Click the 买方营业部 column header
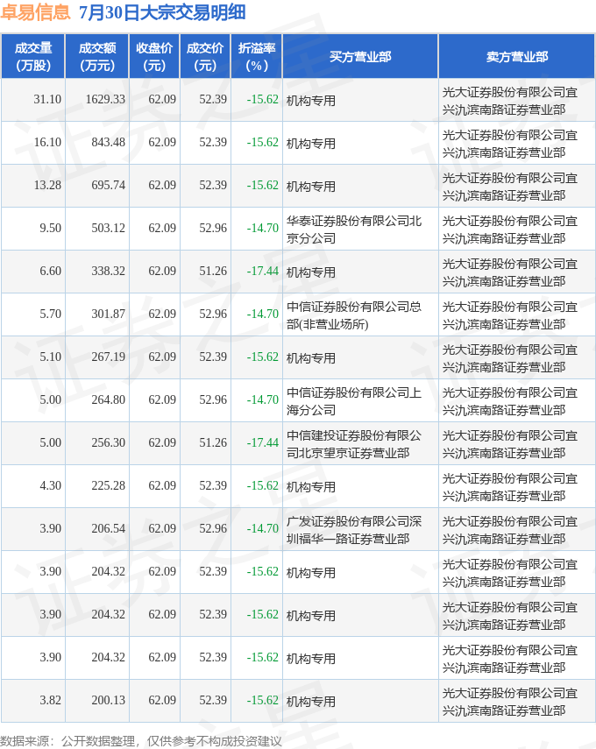This screenshot has width=596, height=749. click(360, 56)
